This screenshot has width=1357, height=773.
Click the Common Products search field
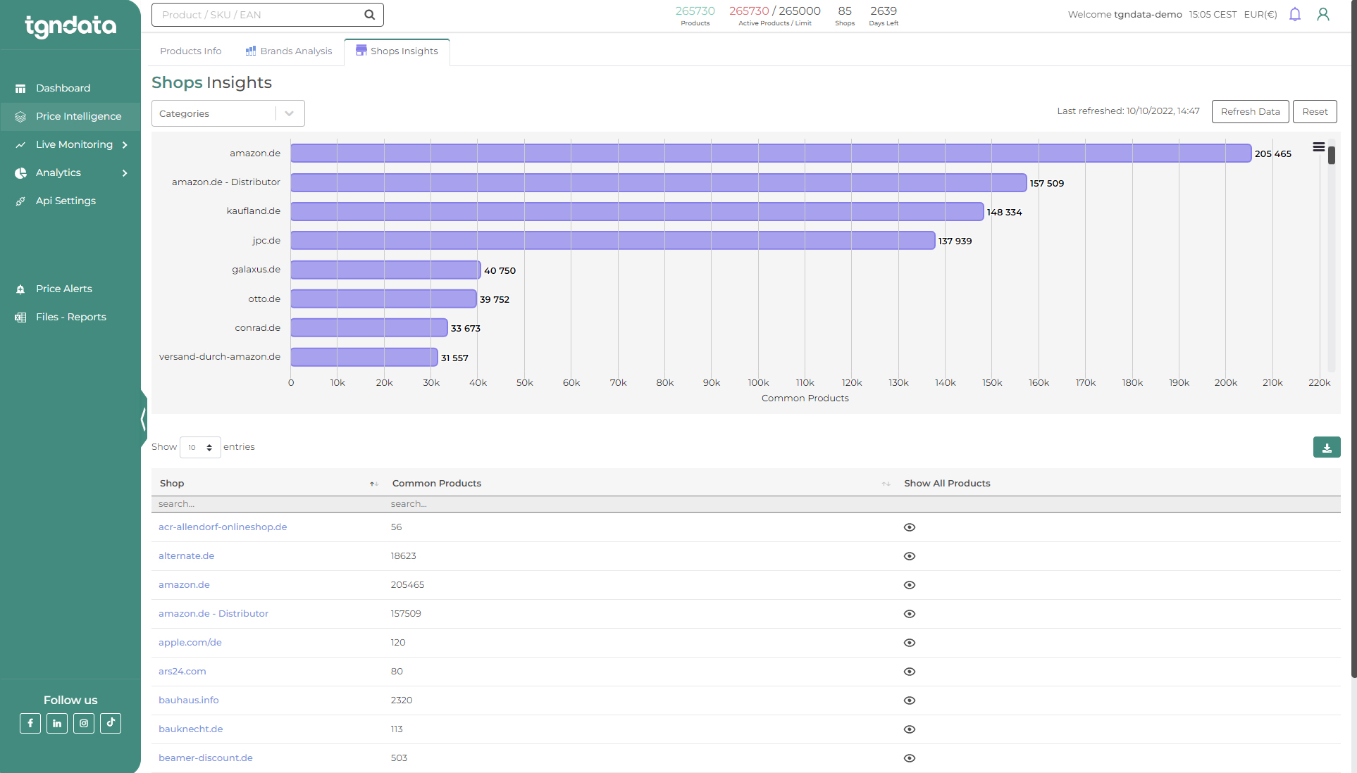[641, 504]
